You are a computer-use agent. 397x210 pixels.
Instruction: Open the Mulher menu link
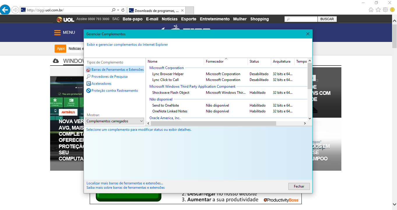(240, 19)
